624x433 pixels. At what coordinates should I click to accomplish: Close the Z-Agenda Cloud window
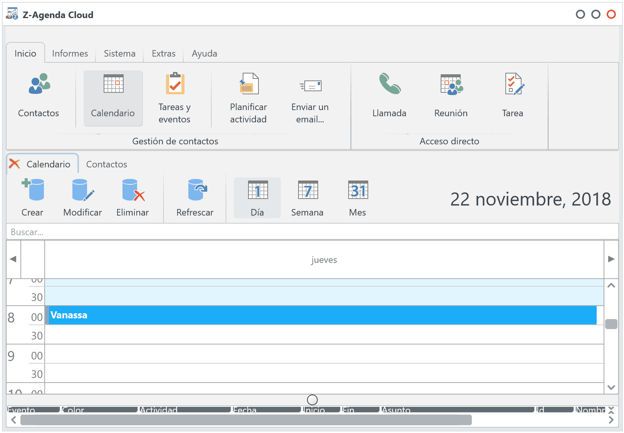click(611, 14)
